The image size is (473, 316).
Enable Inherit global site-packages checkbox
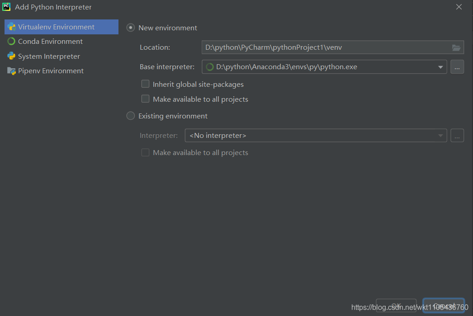click(x=145, y=84)
